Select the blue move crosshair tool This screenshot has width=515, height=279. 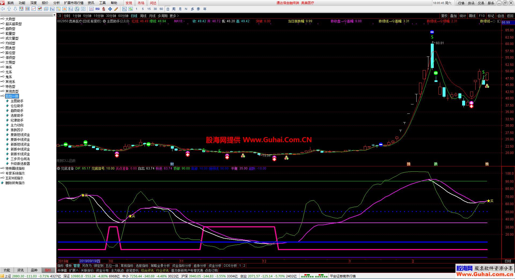[110, 9]
